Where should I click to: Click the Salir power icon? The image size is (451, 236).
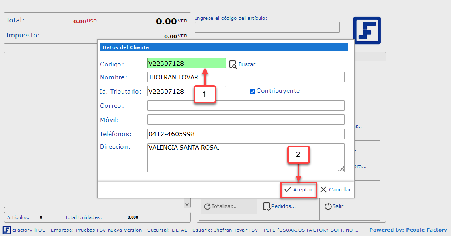(x=328, y=206)
